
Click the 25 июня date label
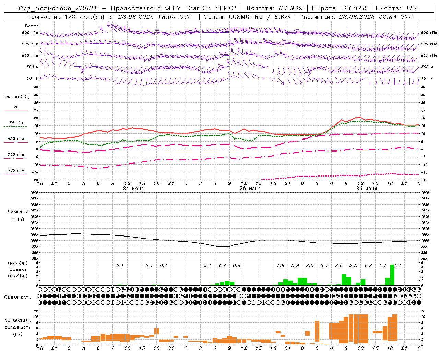coord(250,189)
